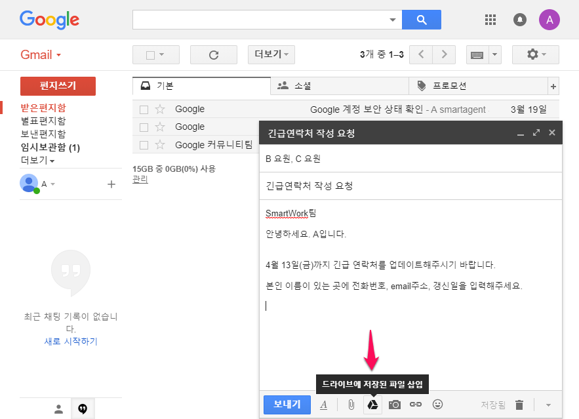Insert a hyperlink into the message

pos(415,405)
